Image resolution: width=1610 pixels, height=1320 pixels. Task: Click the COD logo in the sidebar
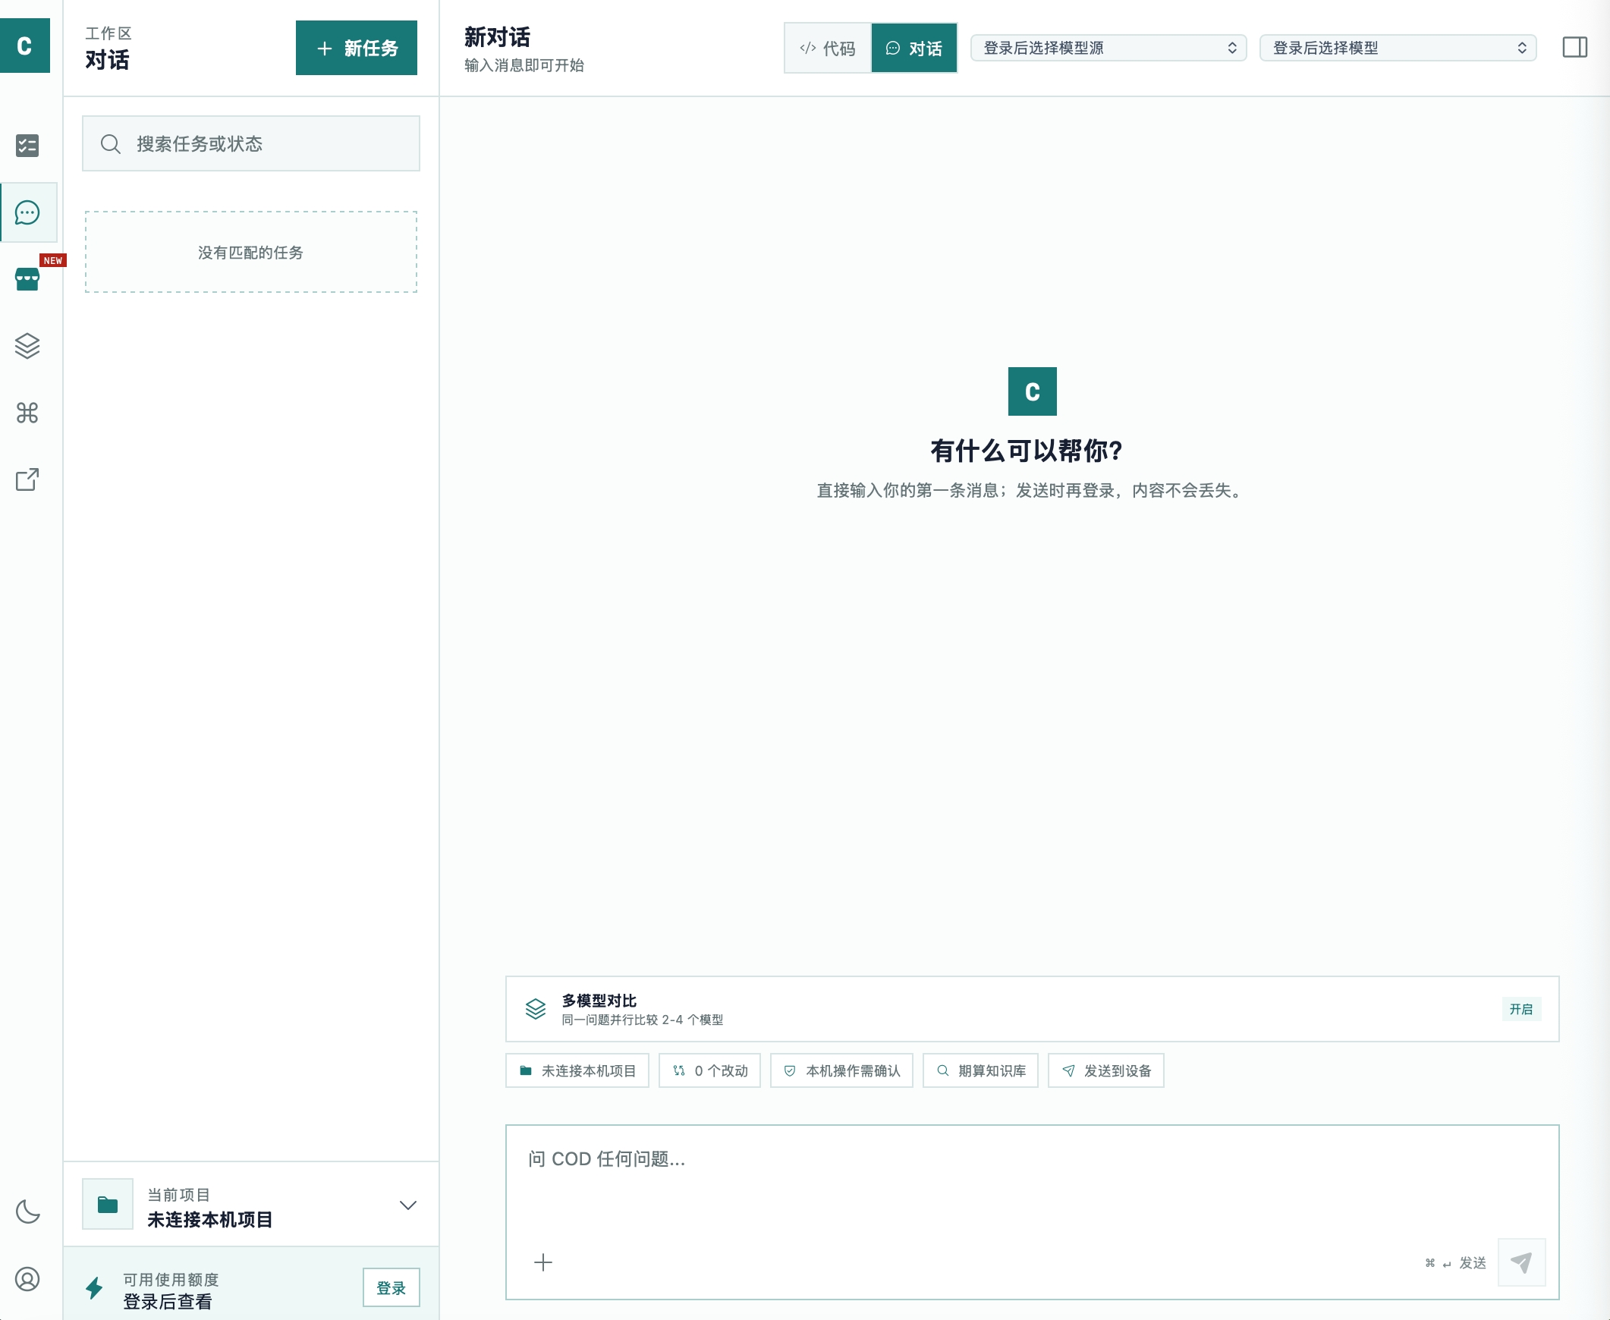tap(24, 46)
